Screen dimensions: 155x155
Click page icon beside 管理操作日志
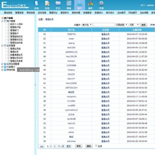click(x=9, y=39)
